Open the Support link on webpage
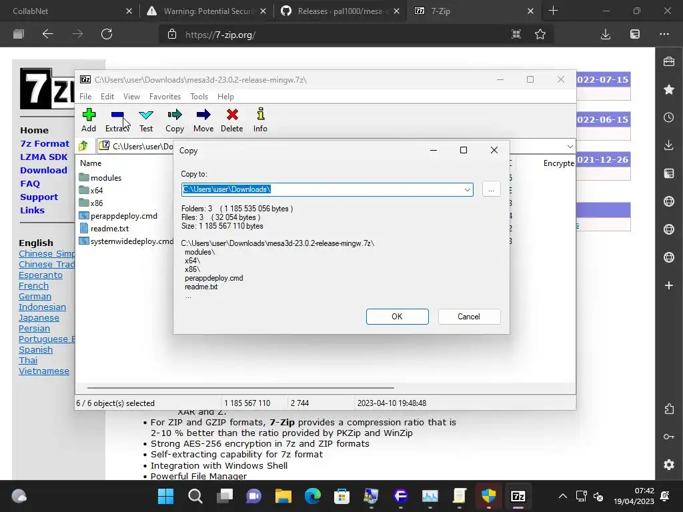Screen dimensions: 683x512 (39, 197)
